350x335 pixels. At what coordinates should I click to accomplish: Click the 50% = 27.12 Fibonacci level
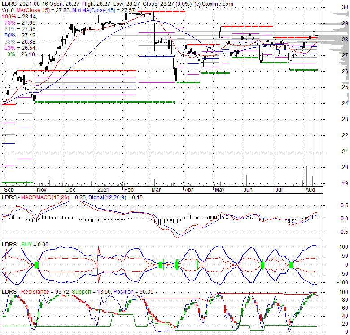click(x=20, y=36)
